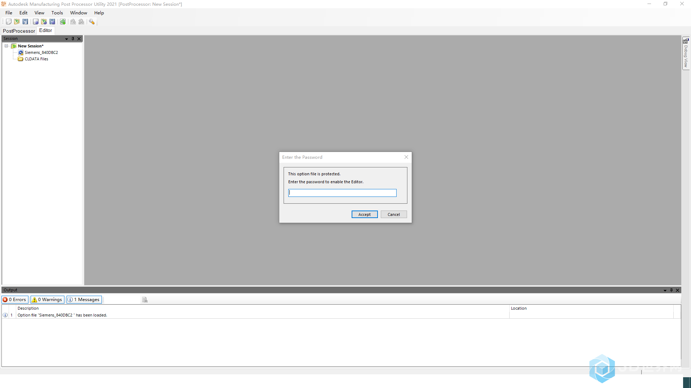Click Cancel in password dialog
Image resolution: width=691 pixels, height=388 pixels.
[x=394, y=214]
